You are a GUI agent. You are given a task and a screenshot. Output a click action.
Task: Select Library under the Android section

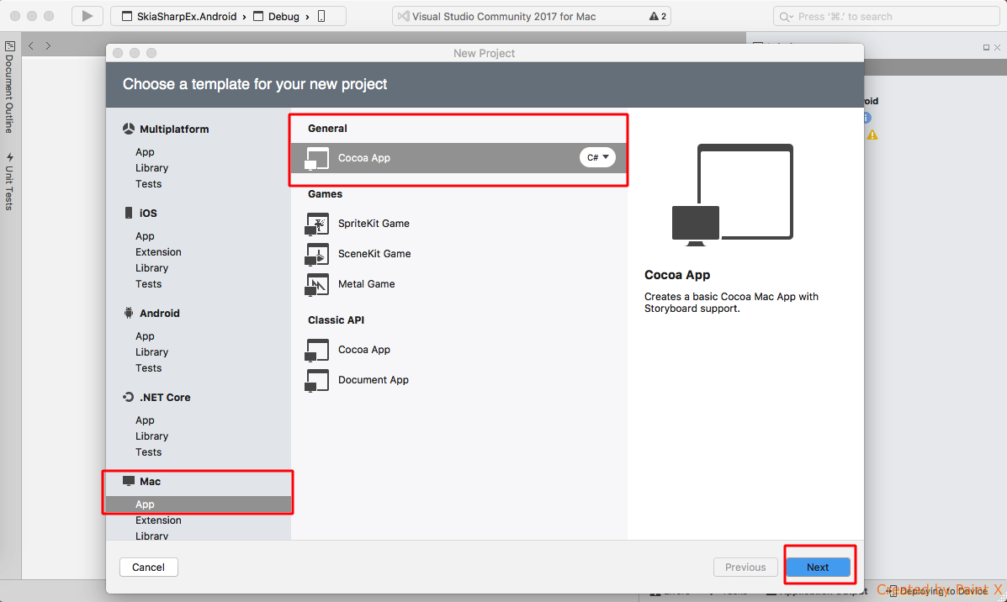151,352
